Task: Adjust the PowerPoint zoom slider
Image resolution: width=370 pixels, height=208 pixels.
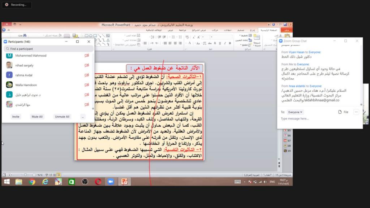Action: pyautogui.click(x=25, y=175)
